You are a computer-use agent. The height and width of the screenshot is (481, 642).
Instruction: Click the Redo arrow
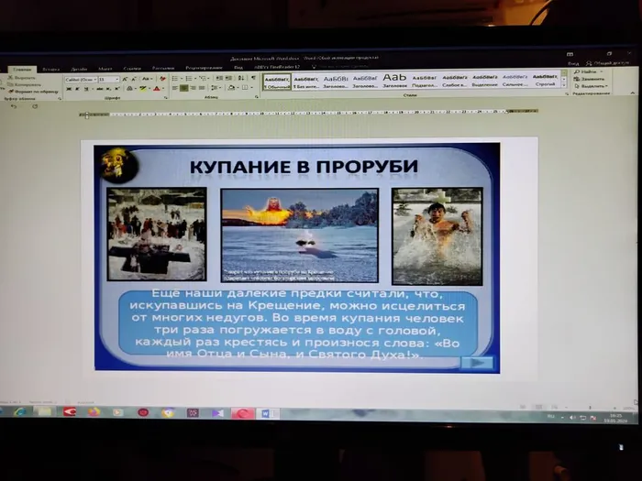(x=35, y=106)
